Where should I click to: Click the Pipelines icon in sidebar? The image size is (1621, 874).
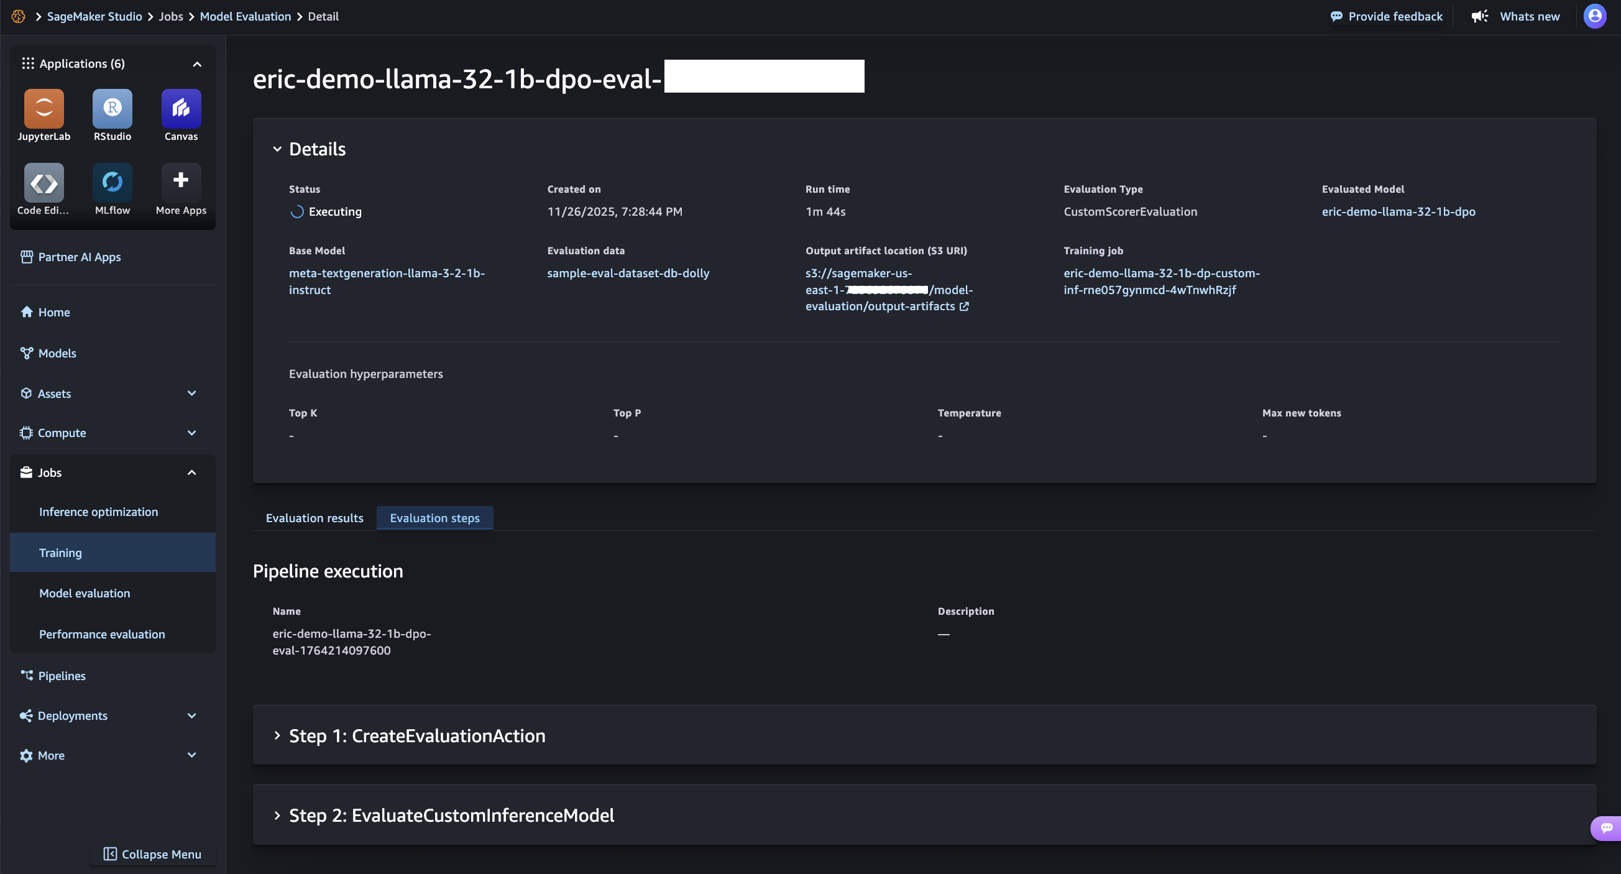click(x=27, y=676)
